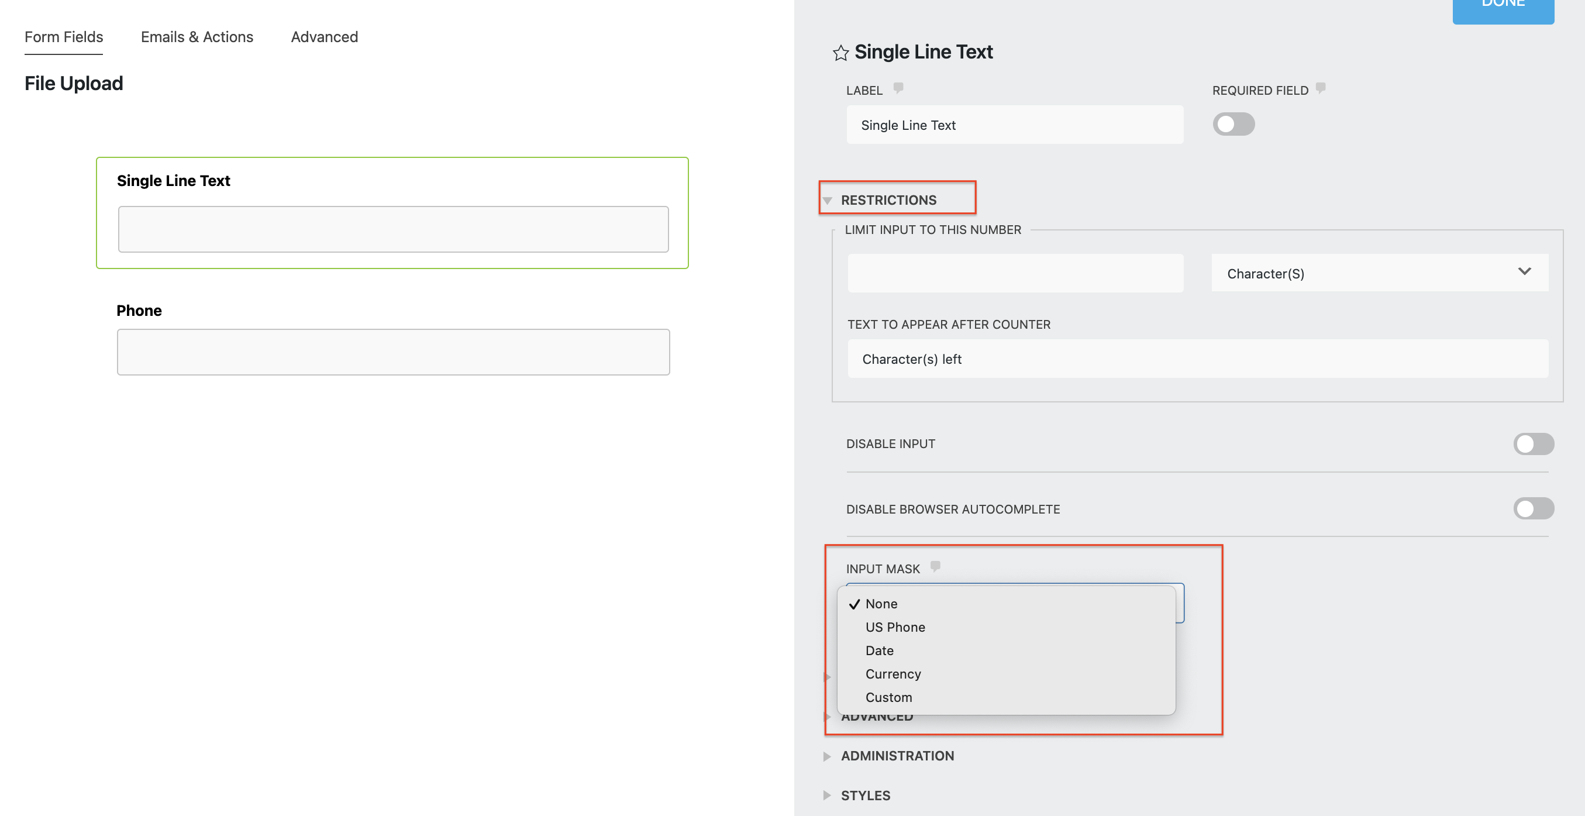This screenshot has width=1585, height=816.
Task: Click the help icon next to REQUIRED FIELD
Action: tap(1321, 88)
